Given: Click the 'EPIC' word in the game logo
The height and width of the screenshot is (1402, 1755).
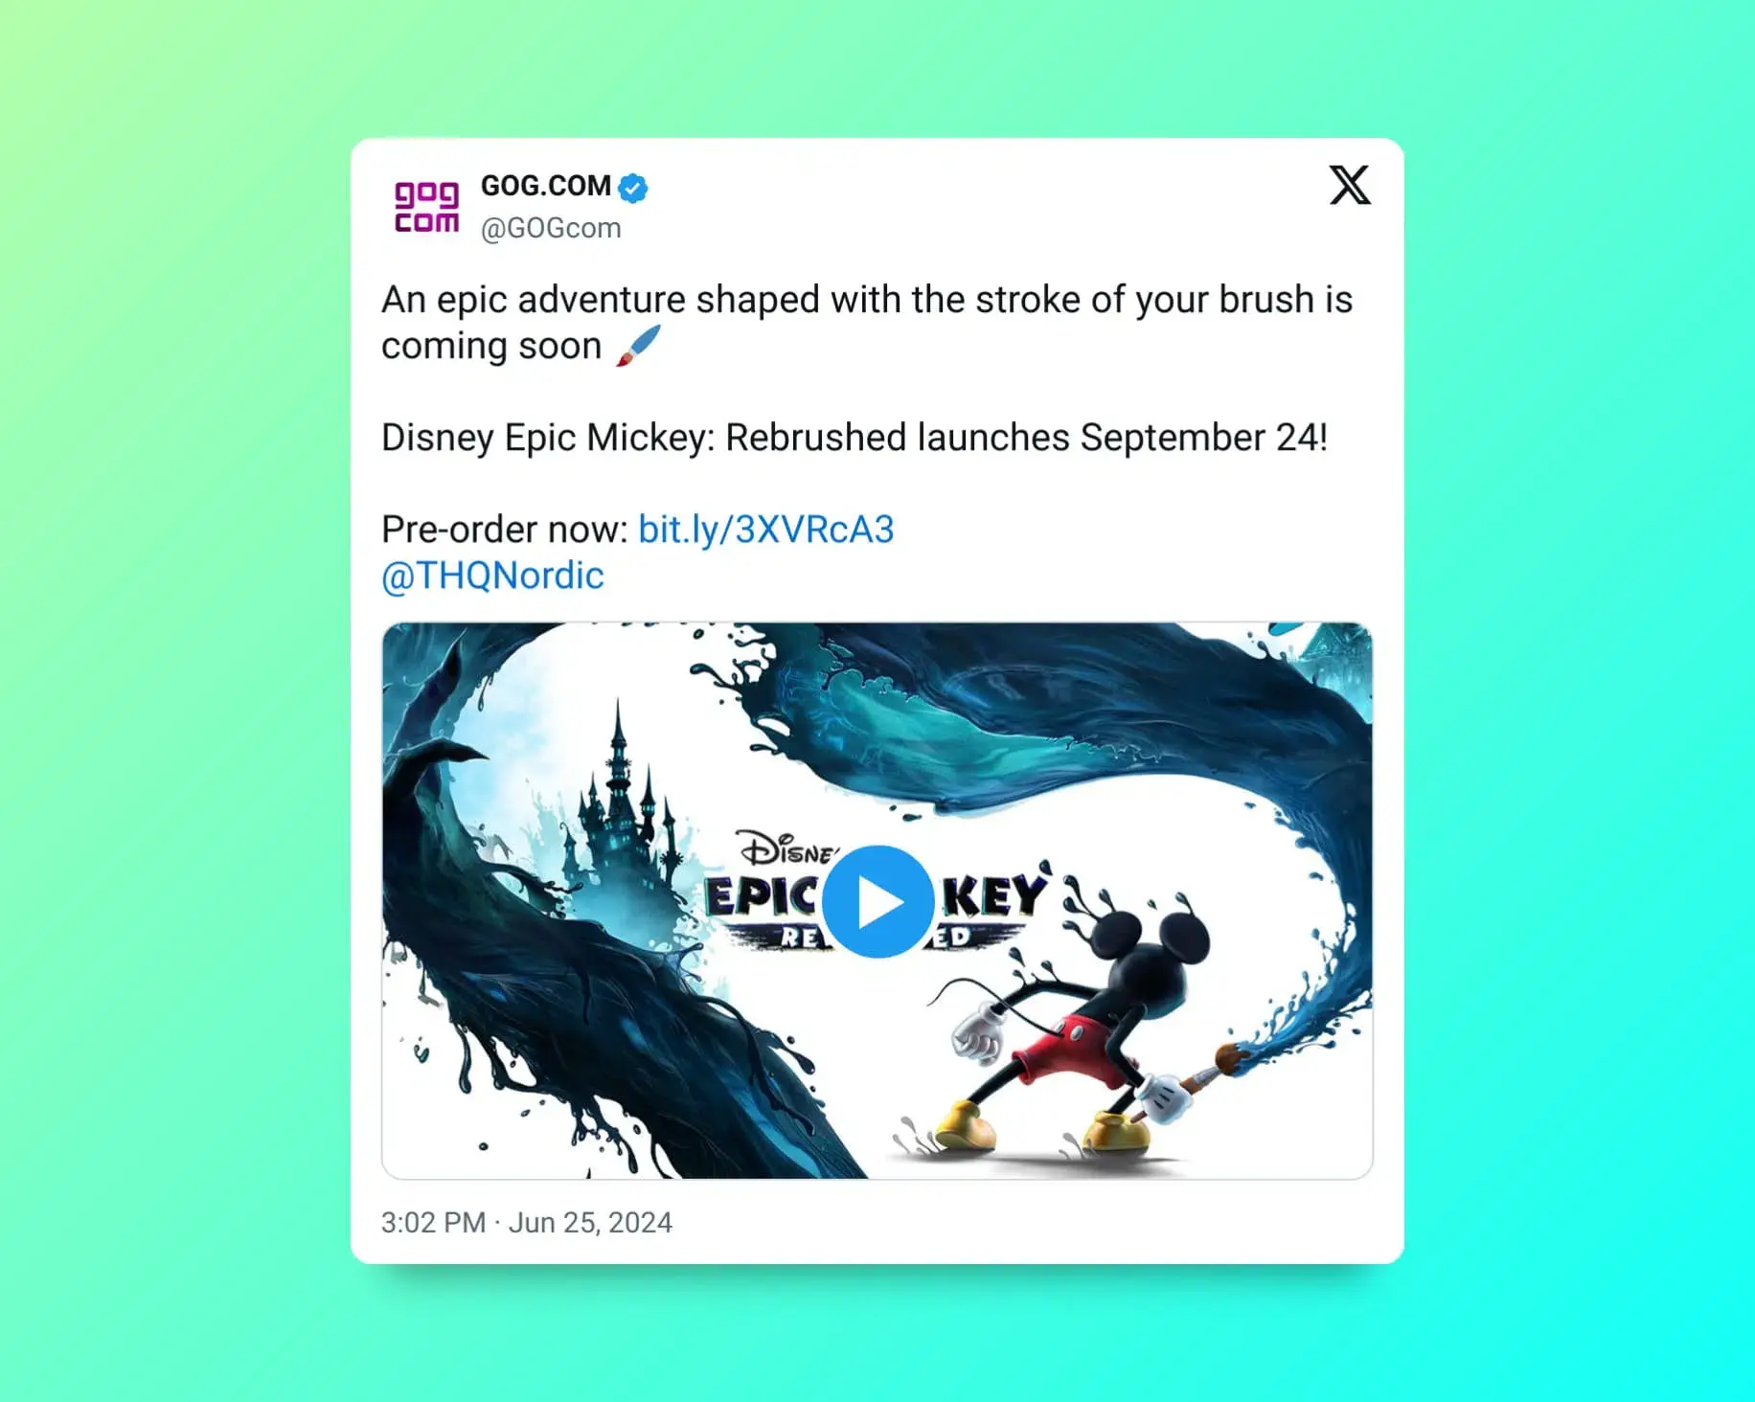Looking at the screenshot, I should click(x=763, y=898).
